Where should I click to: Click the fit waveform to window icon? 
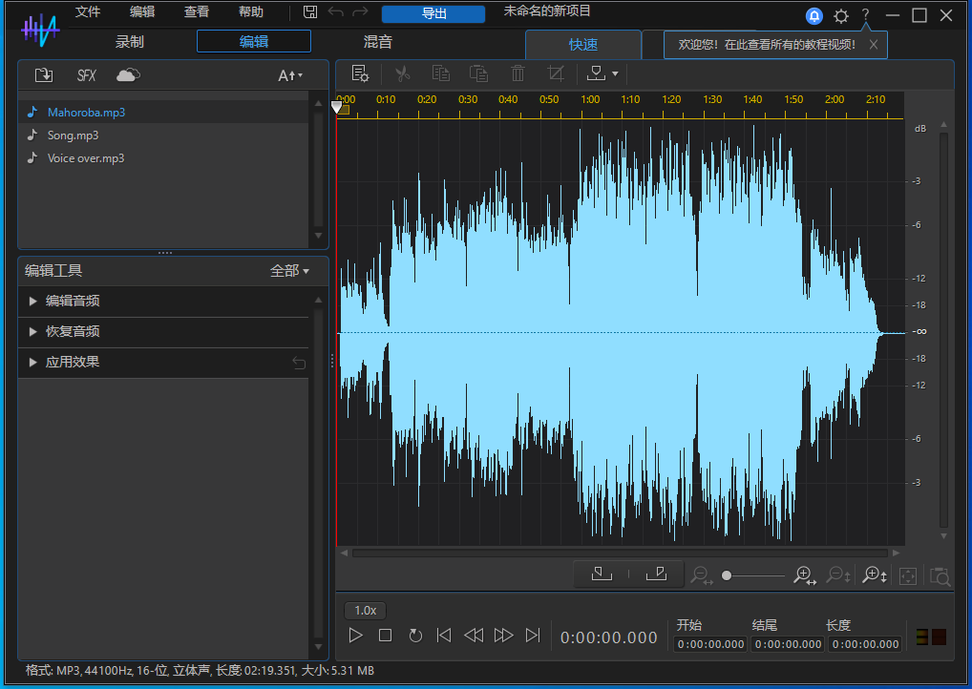pos(907,575)
